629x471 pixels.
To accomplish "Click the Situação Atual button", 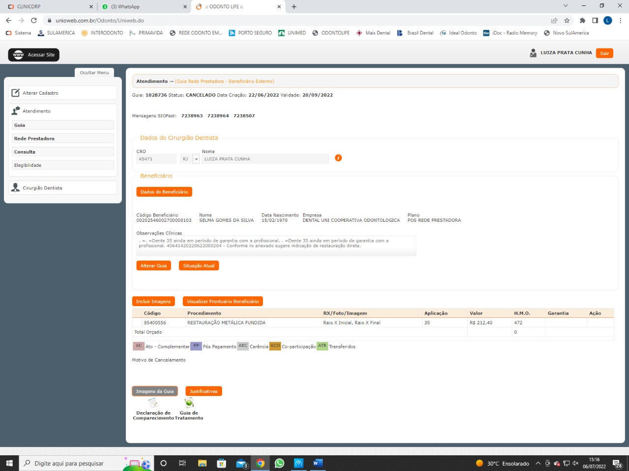I will 199,265.
